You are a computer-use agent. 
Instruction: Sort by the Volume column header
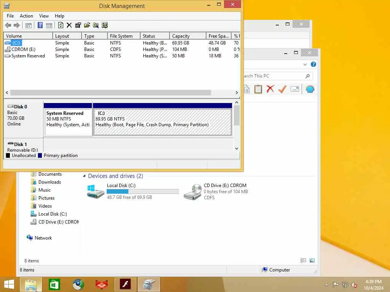[x=28, y=36]
